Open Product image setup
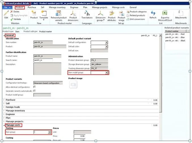This screenshot has height=143, width=192. (121, 16)
